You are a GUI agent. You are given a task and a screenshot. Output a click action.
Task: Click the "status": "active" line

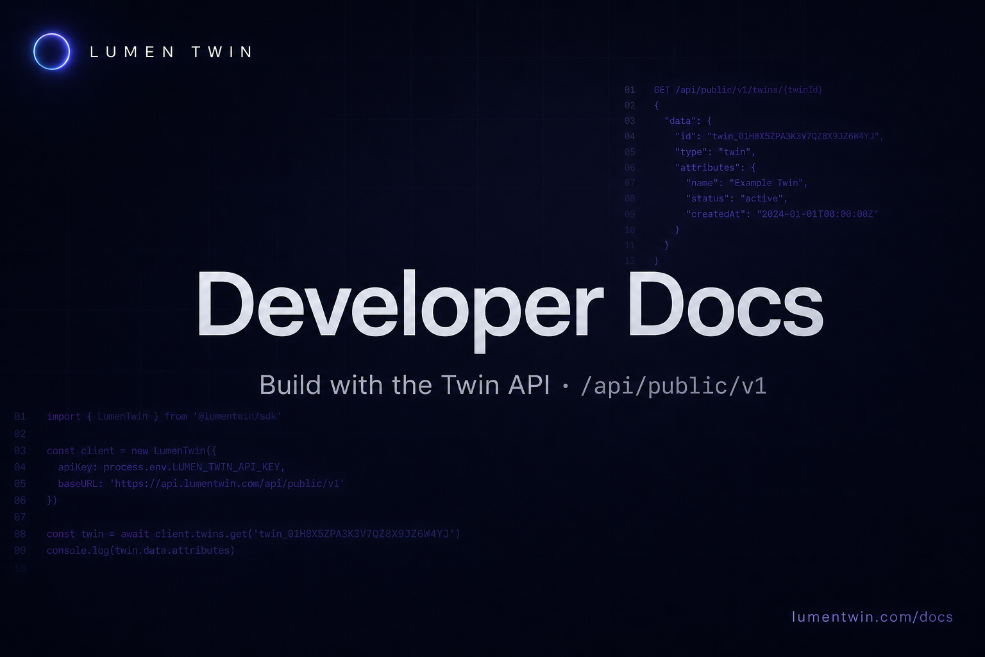tap(736, 198)
